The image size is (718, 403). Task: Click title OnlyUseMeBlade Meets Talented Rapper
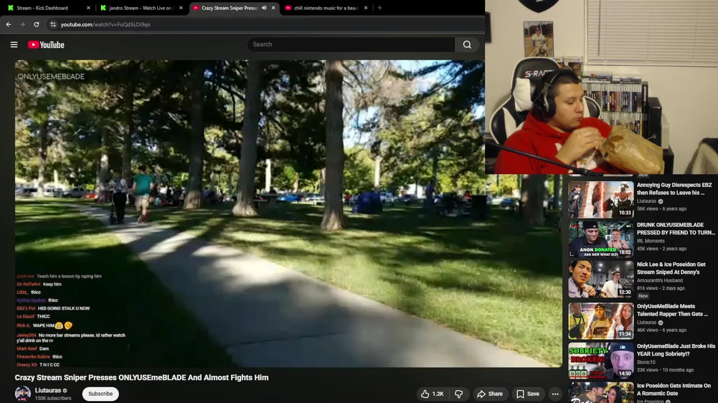click(673, 310)
